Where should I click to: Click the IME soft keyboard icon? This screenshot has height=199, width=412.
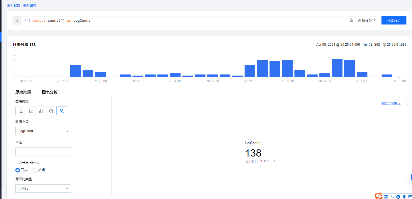410,197
